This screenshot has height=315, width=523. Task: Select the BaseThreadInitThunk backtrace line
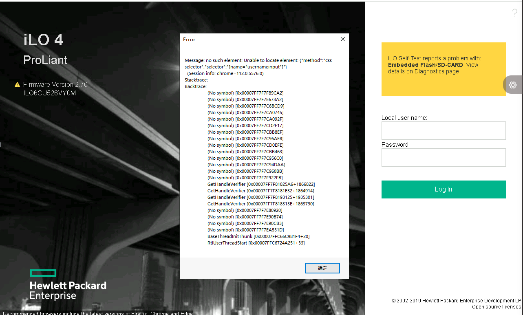point(259,236)
